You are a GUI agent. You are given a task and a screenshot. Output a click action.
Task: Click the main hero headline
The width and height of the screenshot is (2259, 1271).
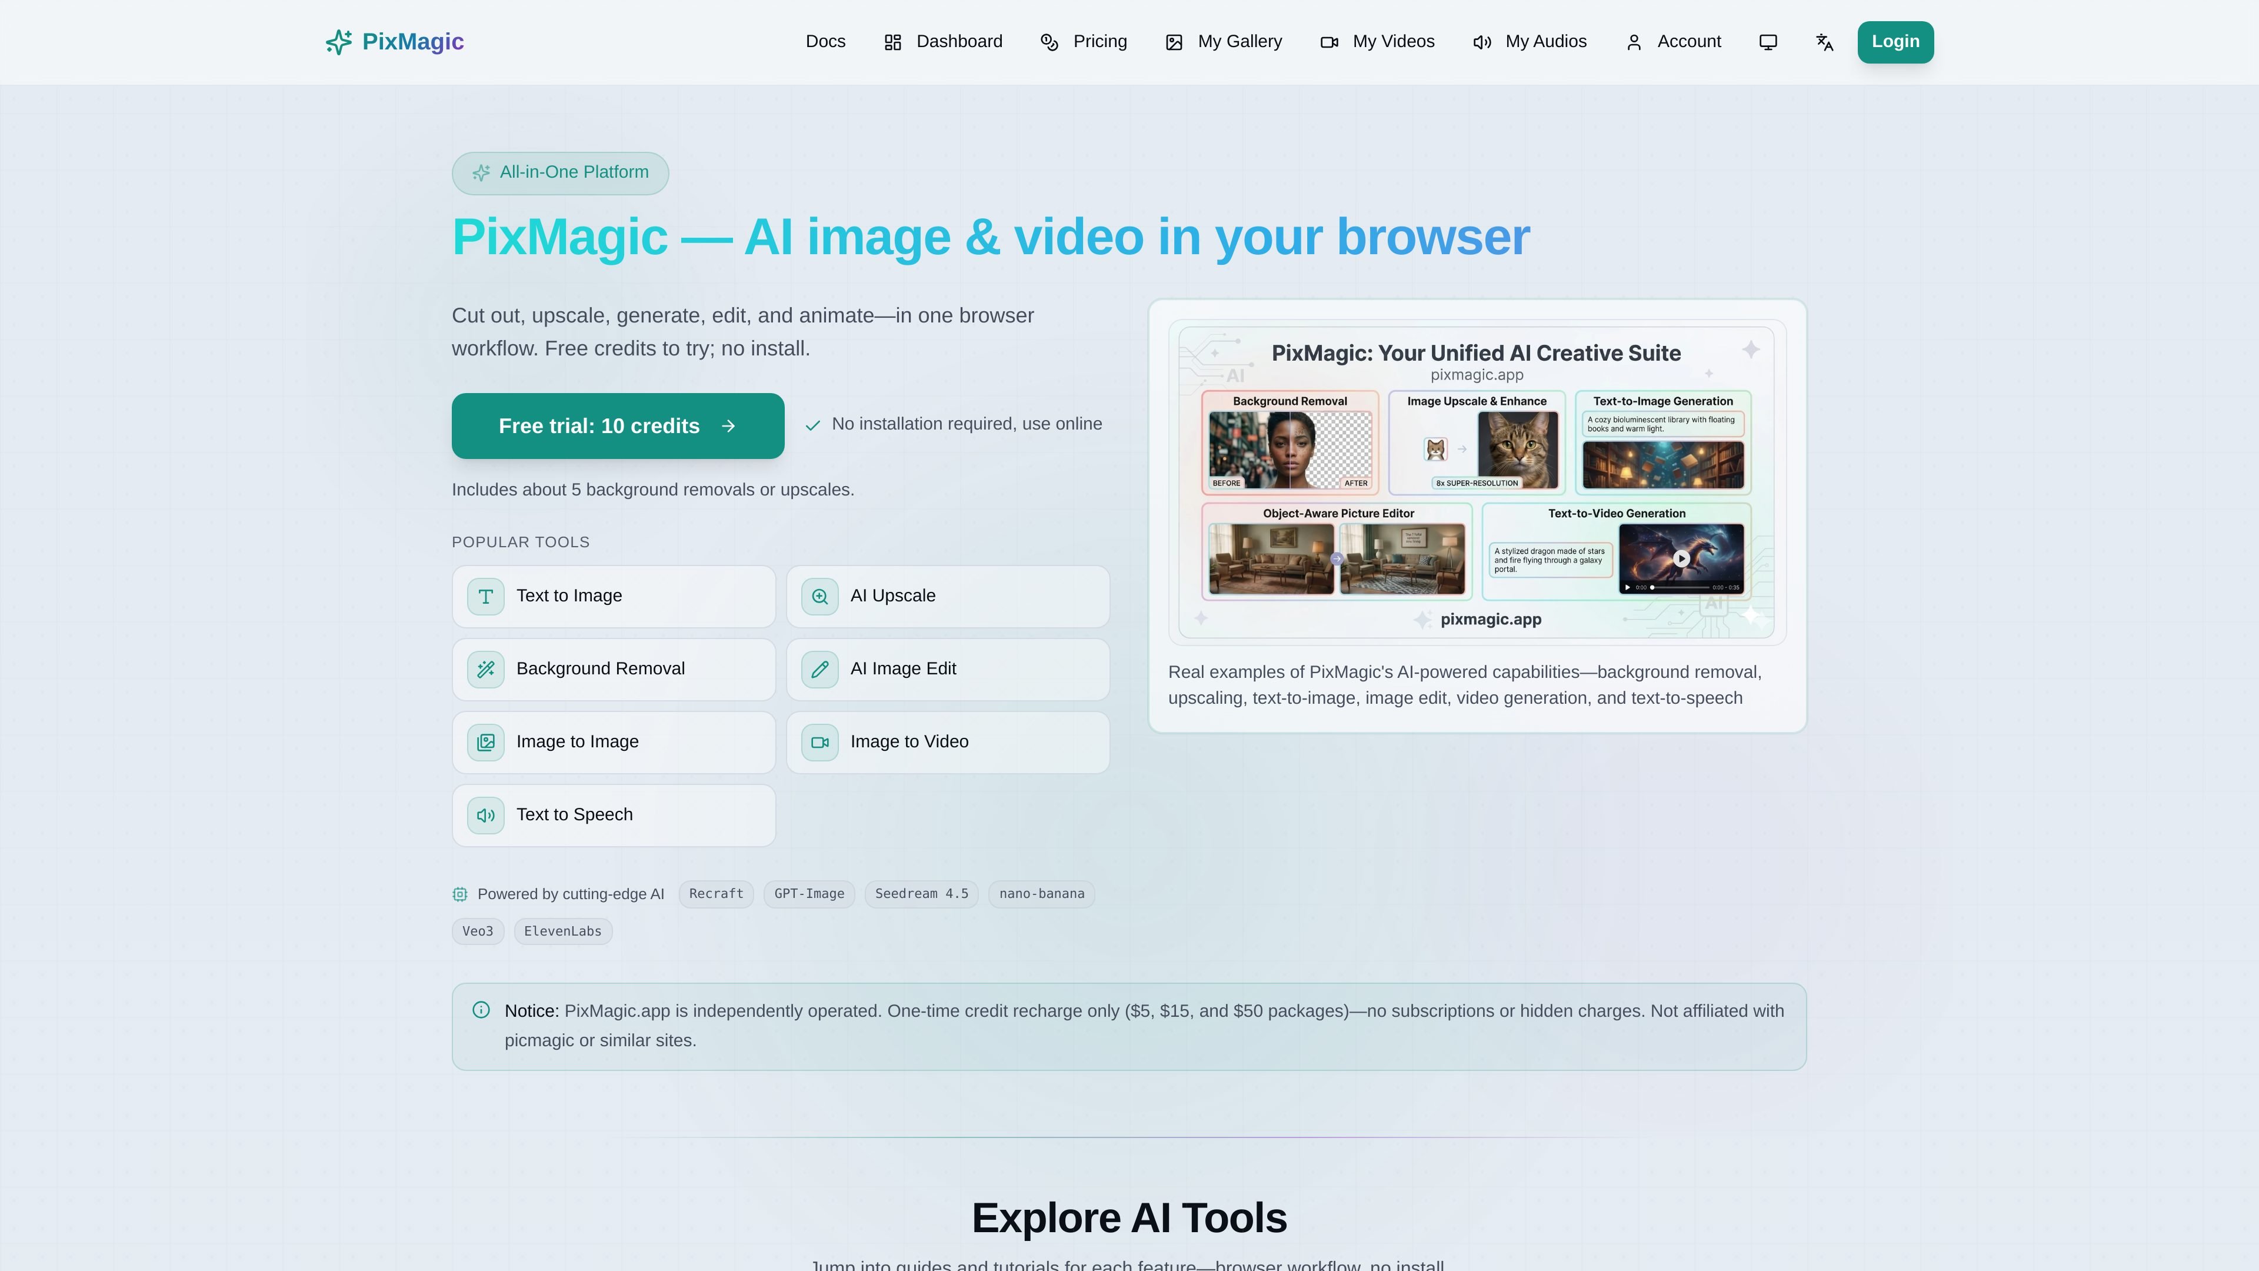tap(991, 237)
